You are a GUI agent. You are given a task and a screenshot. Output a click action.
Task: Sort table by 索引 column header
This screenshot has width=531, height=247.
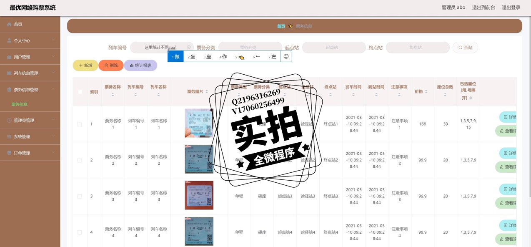point(94,92)
